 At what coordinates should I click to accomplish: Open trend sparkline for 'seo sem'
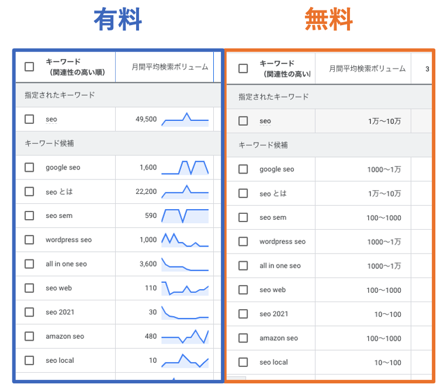pyautogui.click(x=185, y=216)
